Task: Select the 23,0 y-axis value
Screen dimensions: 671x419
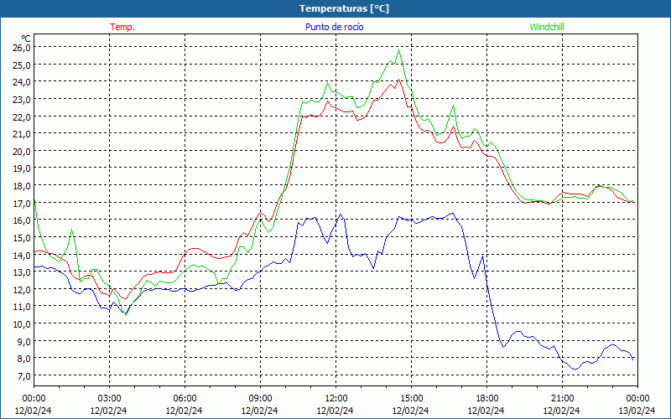Action: pyautogui.click(x=21, y=99)
